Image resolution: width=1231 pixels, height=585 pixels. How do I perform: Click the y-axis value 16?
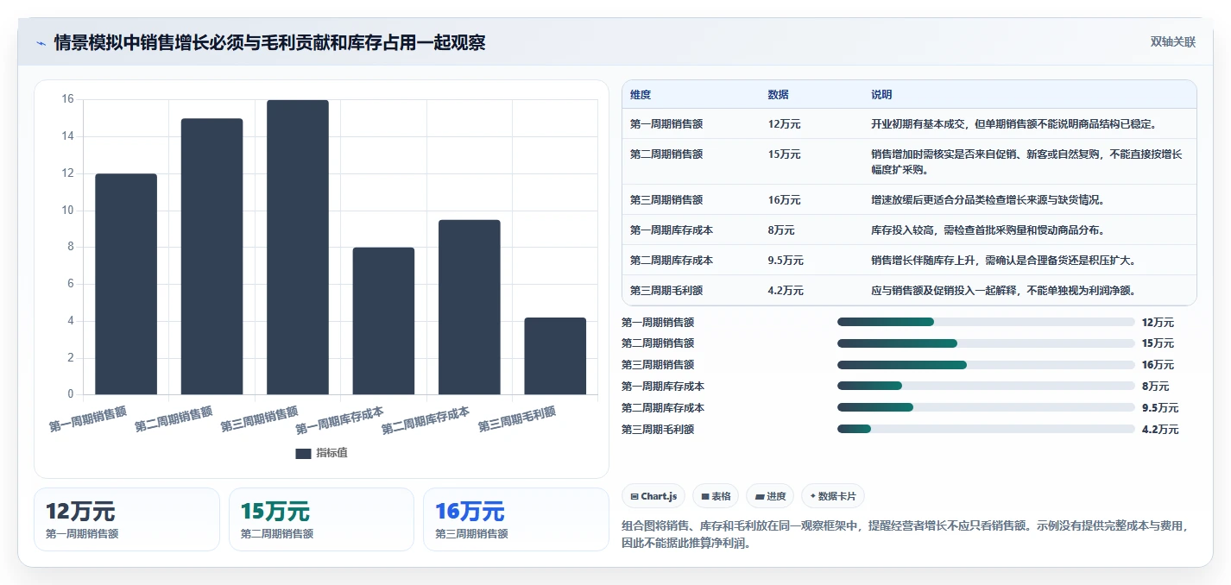68,99
